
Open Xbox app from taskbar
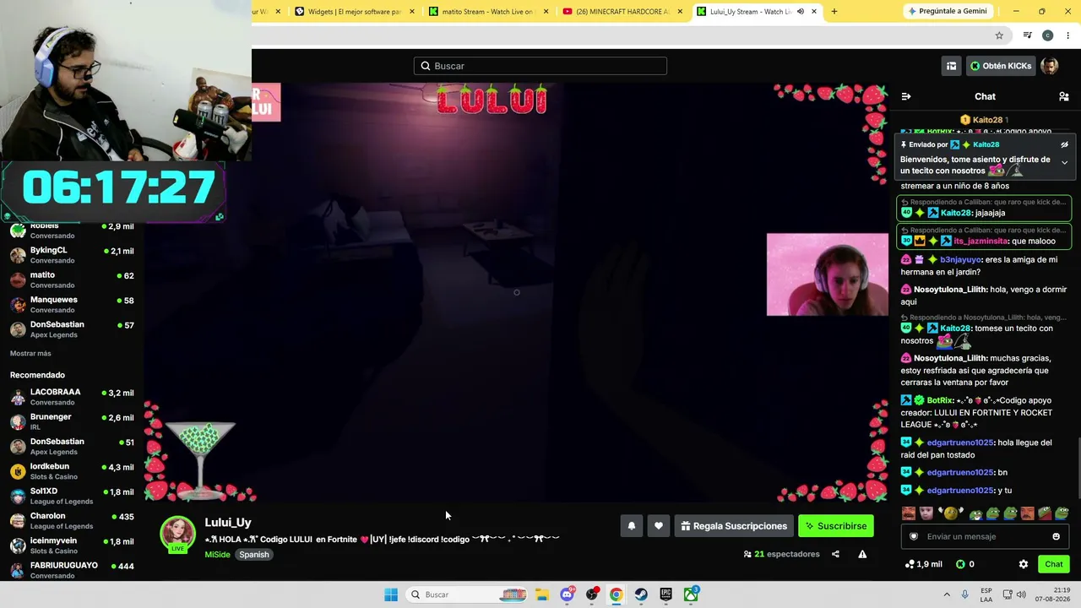(691, 594)
